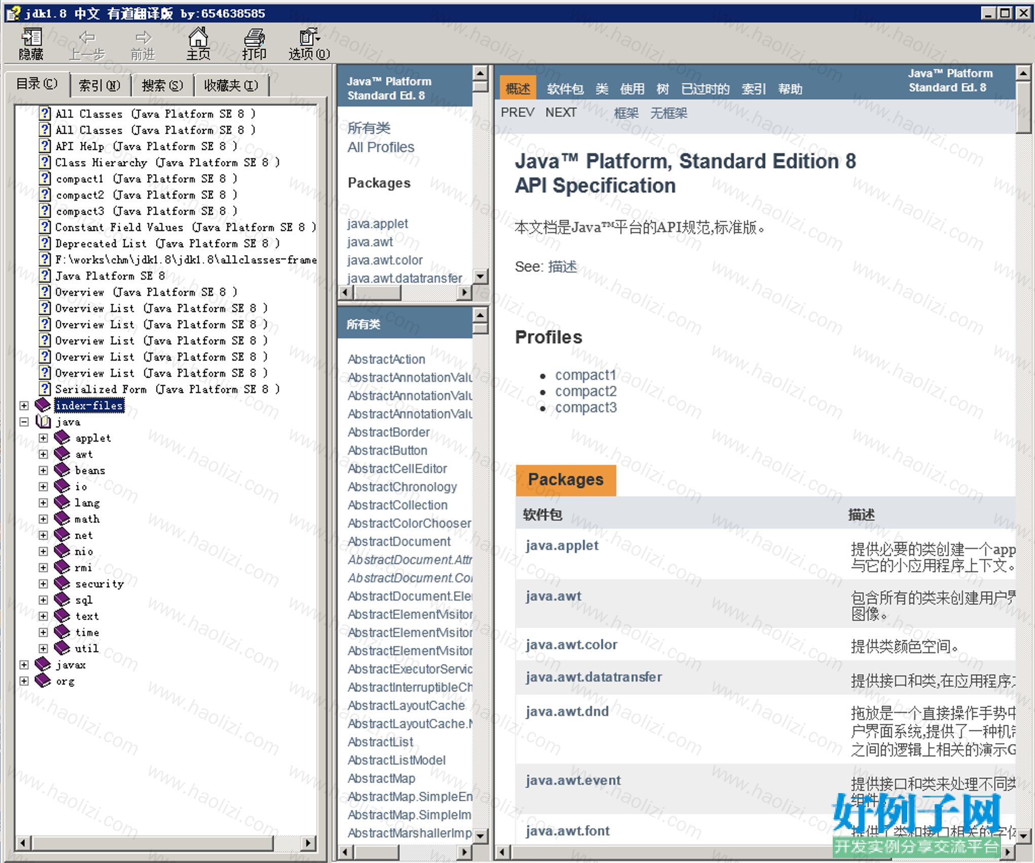Expand the org tree node
Screen dimensions: 1035x863
tap(24, 681)
